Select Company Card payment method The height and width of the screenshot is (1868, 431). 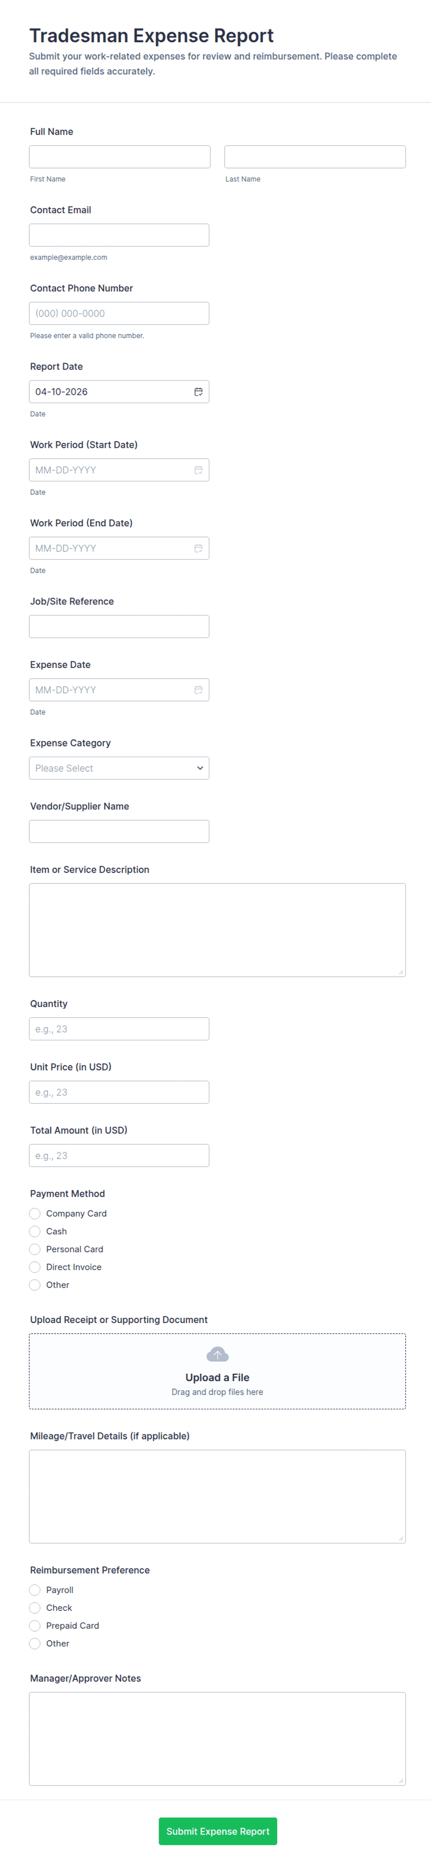(x=35, y=1213)
